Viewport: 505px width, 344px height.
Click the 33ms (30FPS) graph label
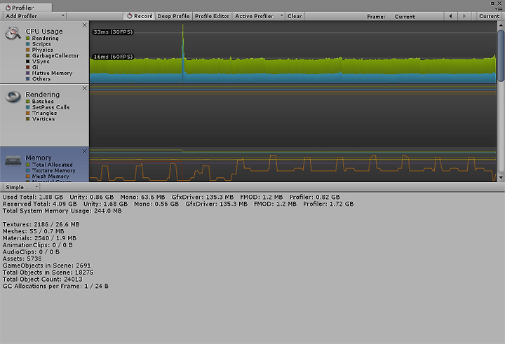click(x=113, y=32)
